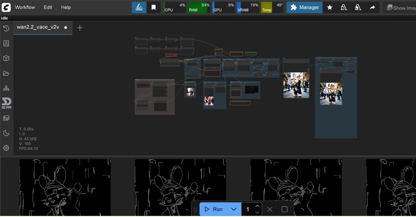Screen dimensions: 416x217
Task: Click the pink group box on canvas
Action: click(x=155, y=97)
